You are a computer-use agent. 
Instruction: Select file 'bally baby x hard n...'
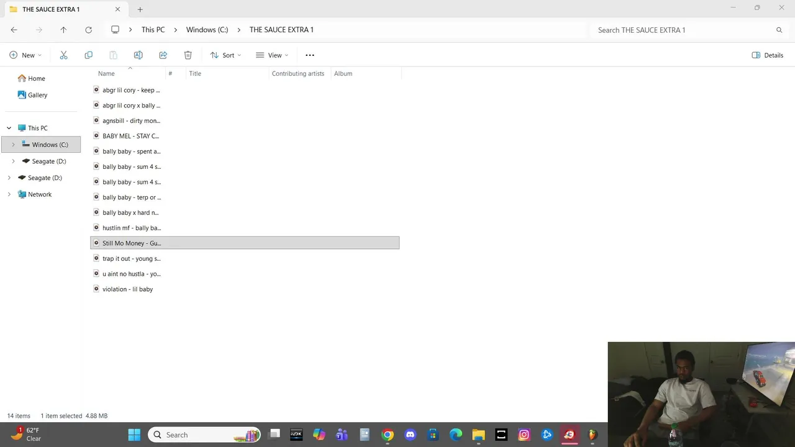(245, 212)
